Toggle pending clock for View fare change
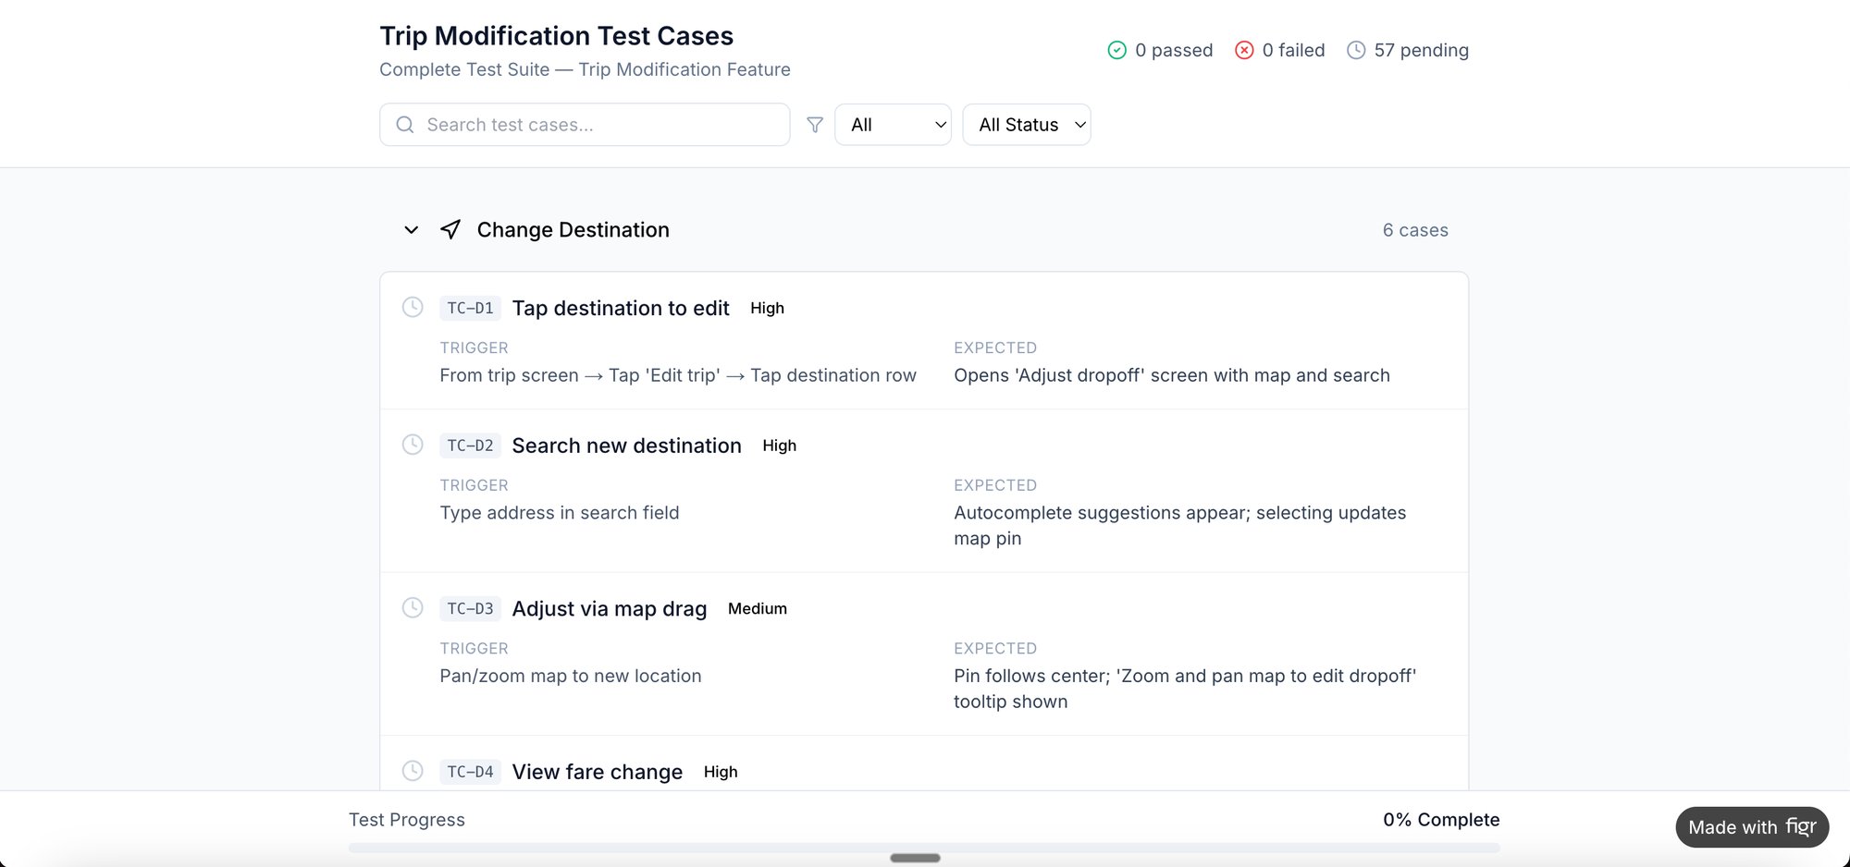The image size is (1850, 867). coord(413,770)
